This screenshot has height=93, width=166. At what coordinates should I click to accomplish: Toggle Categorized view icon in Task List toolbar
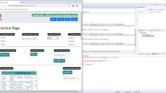click(151, 10)
